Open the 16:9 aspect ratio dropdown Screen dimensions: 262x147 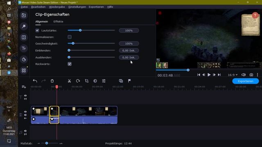(233, 75)
